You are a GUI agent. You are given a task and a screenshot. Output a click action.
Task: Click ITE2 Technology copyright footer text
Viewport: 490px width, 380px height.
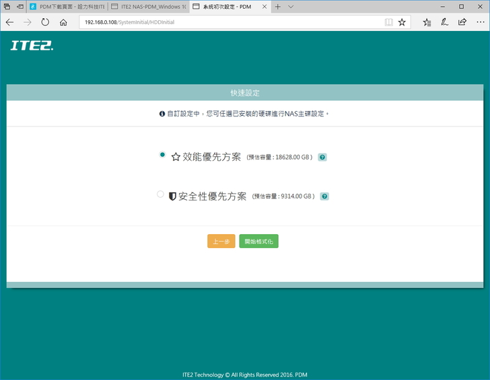tap(245, 375)
